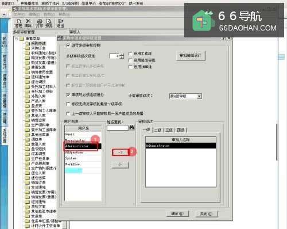
Task: Open the 业务审核级次 dropdown list
Action: (199, 96)
